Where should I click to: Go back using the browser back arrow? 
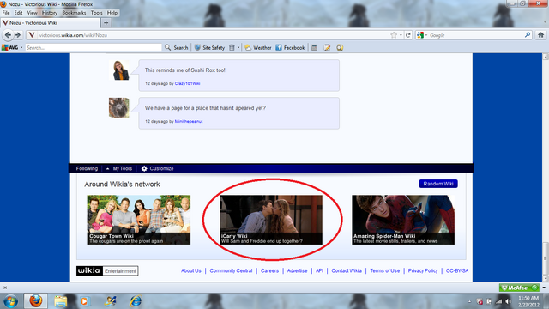point(8,35)
